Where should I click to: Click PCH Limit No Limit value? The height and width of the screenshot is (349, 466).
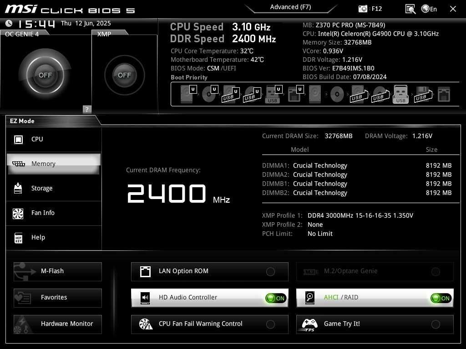point(320,234)
